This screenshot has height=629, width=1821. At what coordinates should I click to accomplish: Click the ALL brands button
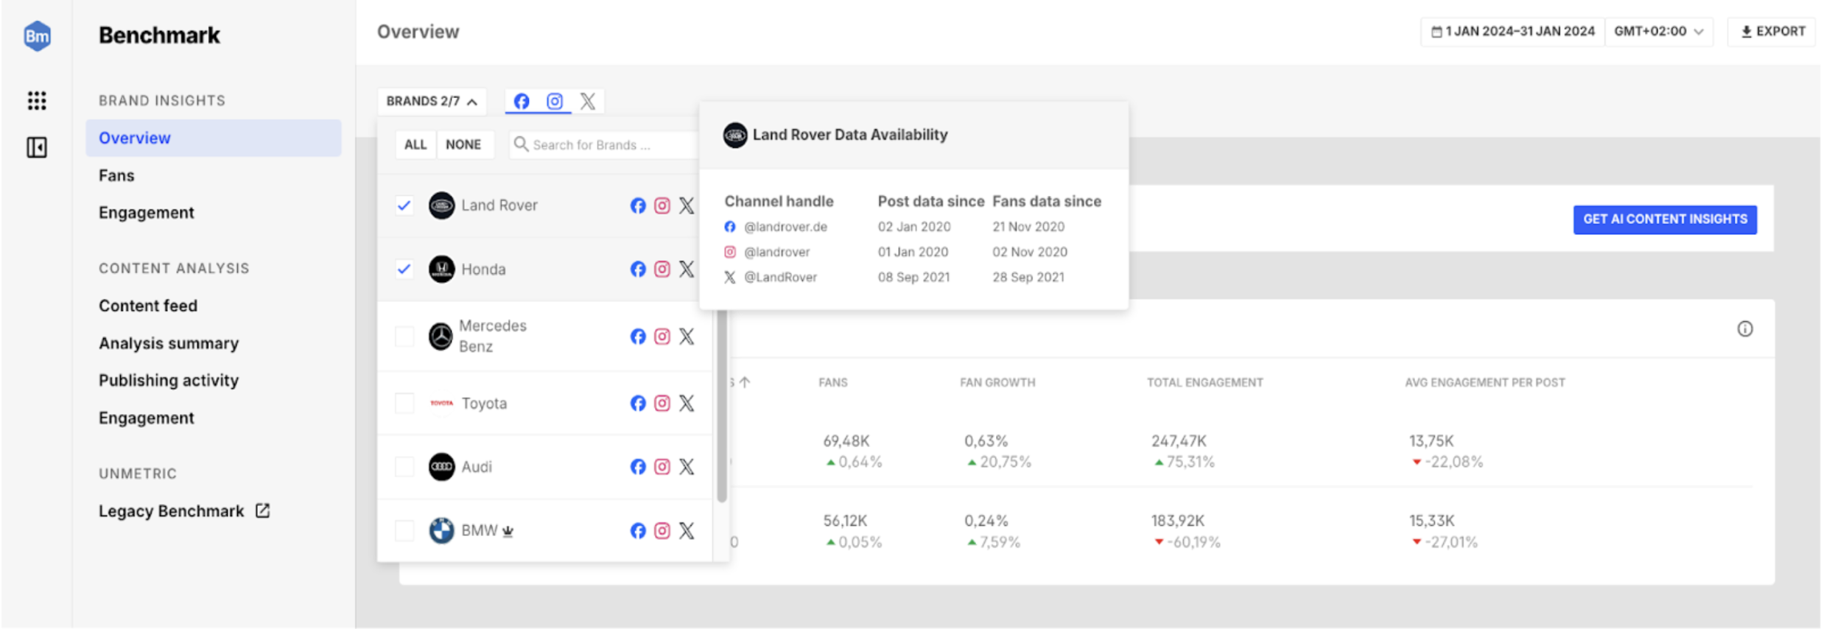415,144
